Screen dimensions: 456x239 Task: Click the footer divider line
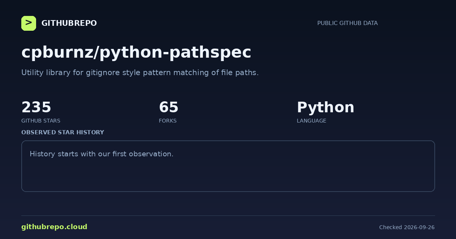[x=228, y=215]
